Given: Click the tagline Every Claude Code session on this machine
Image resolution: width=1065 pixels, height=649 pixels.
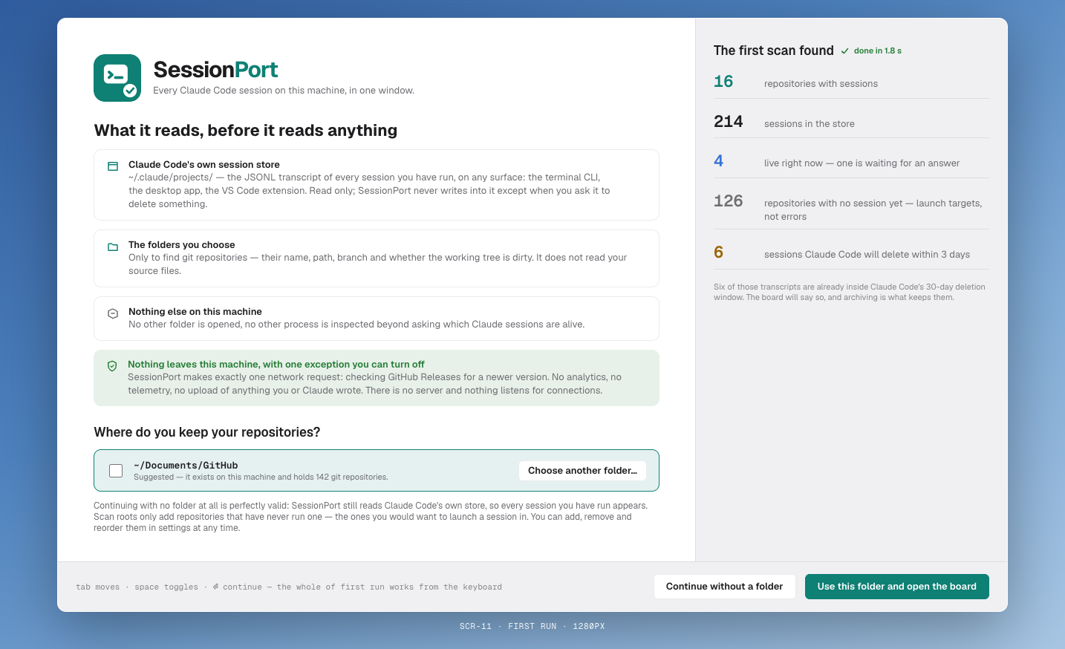Looking at the screenshot, I should pyautogui.click(x=284, y=91).
